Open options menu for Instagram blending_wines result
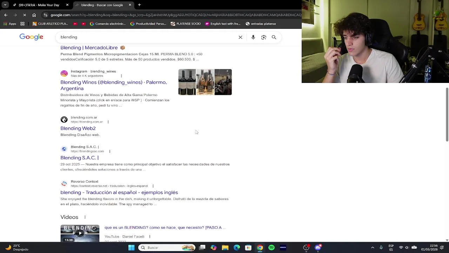 tap(121, 76)
